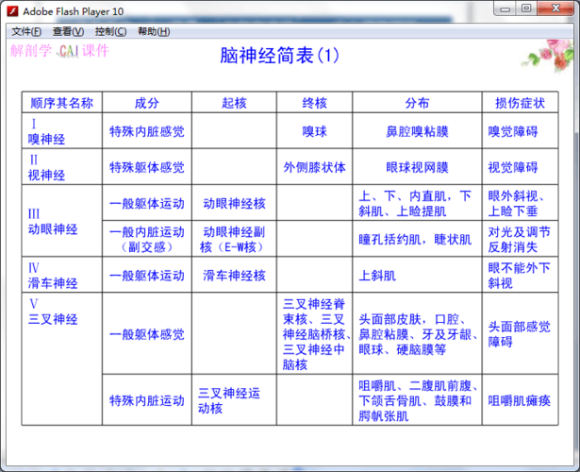Maximize the Flash Player window
The width and height of the screenshot is (580, 472).
pyautogui.click(x=526, y=8)
